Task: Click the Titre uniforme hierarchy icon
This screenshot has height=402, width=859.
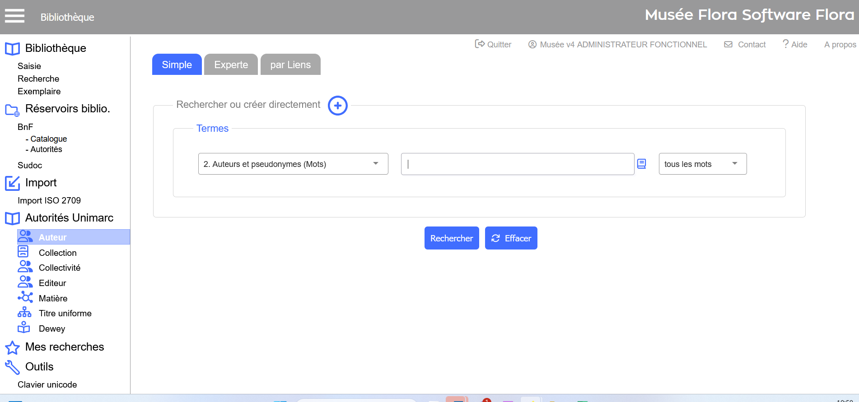Action: [x=24, y=312]
